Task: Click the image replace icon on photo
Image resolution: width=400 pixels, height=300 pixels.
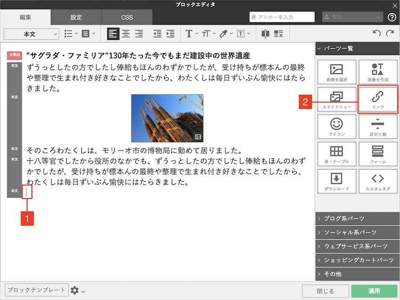Action: (x=198, y=137)
